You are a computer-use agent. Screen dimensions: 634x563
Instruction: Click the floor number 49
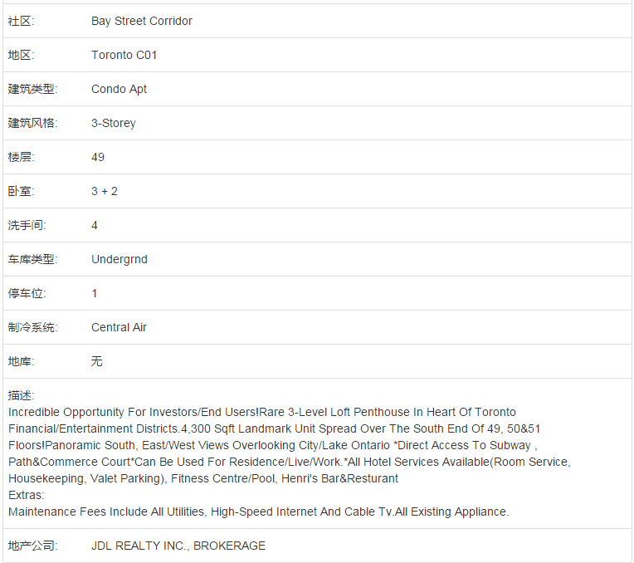[98, 157]
